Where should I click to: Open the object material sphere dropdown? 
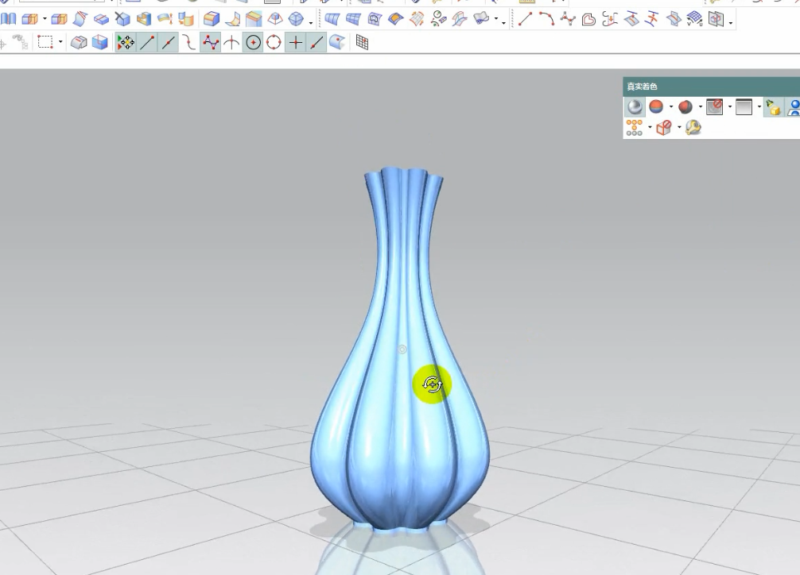coord(671,106)
